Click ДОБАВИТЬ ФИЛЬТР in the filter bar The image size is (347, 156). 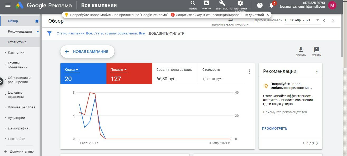(167, 33)
